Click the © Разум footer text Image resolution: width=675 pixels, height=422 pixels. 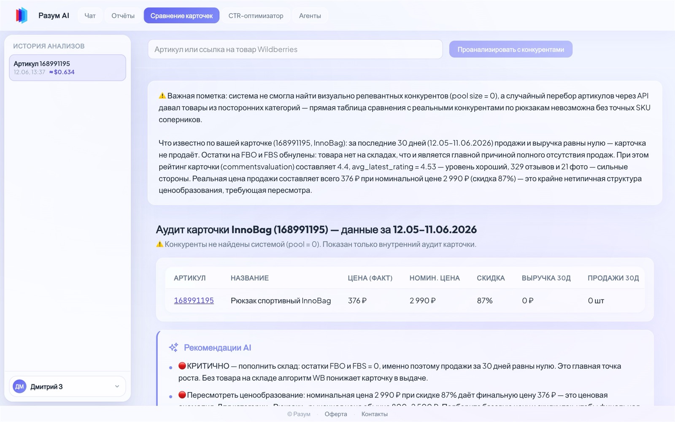299,414
